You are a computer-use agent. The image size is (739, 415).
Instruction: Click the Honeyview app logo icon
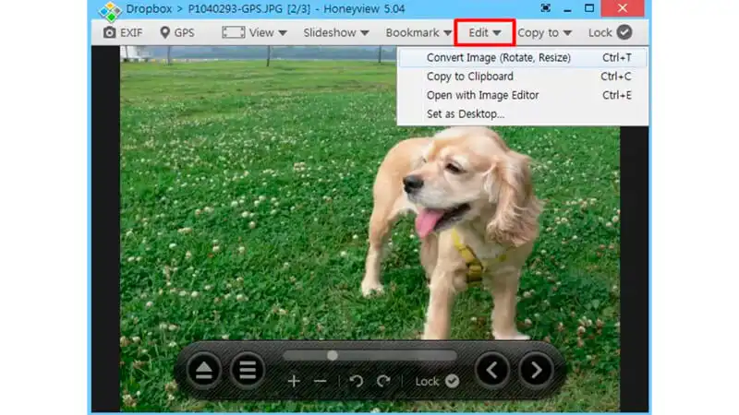[110, 11]
